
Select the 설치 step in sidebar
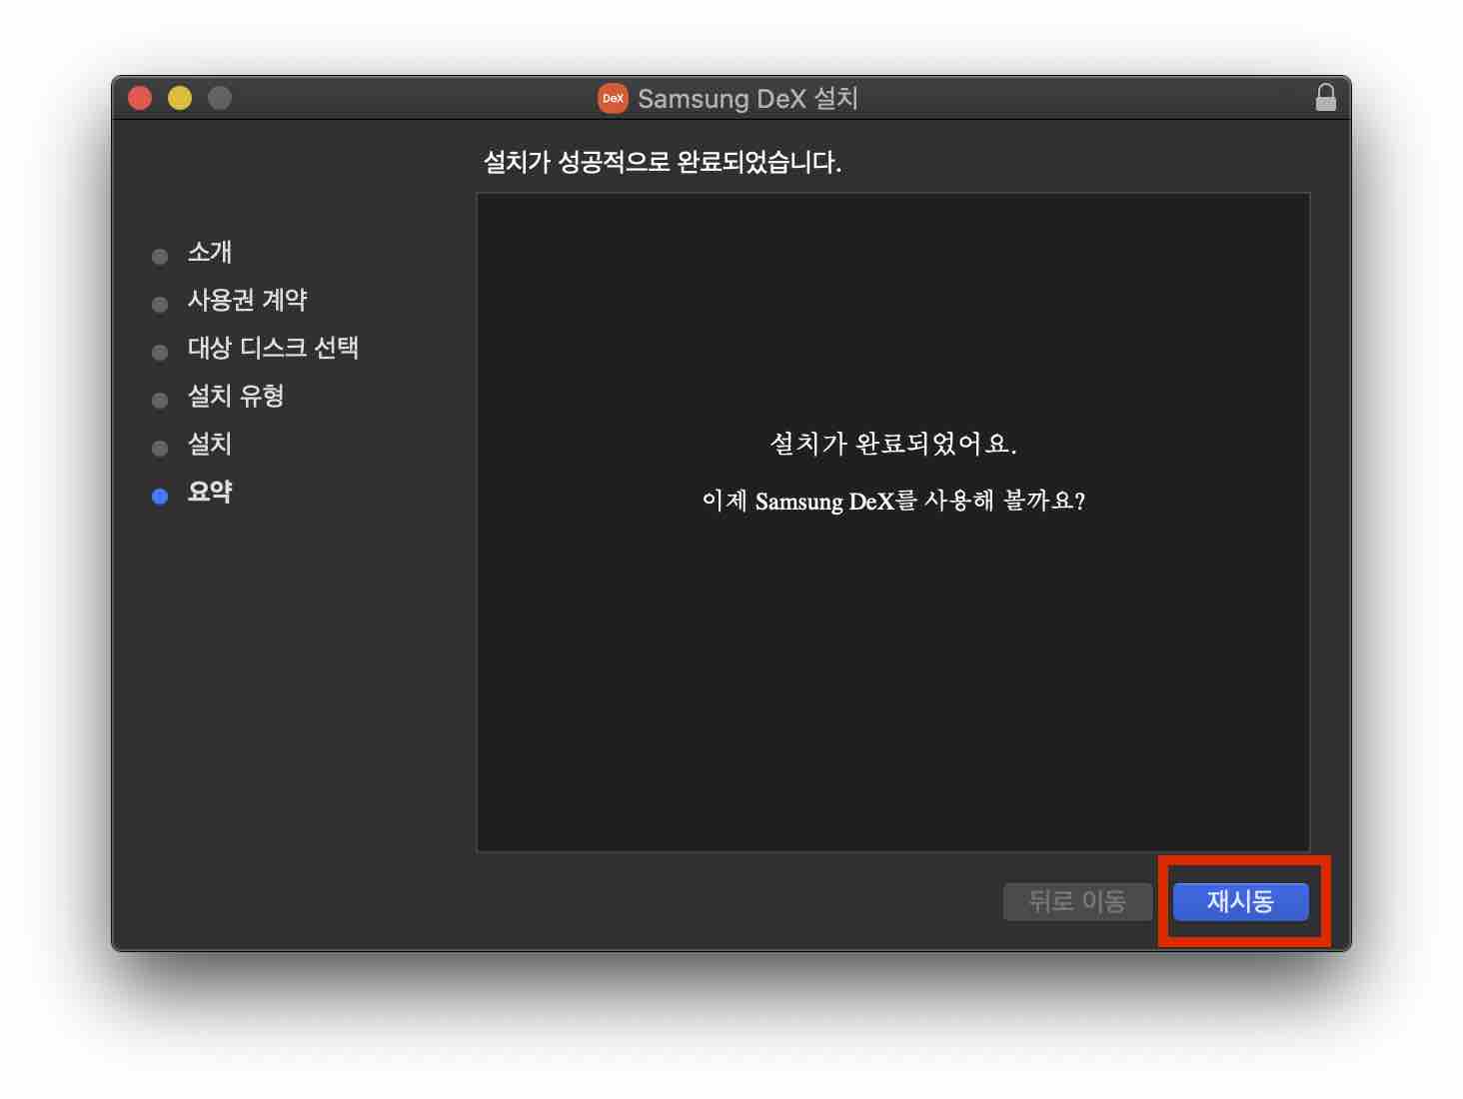pos(210,444)
